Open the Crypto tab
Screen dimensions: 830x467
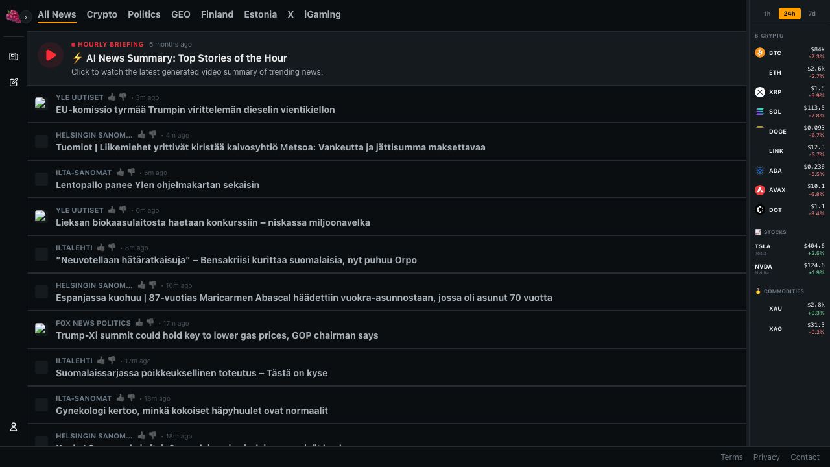click(102, 14)
